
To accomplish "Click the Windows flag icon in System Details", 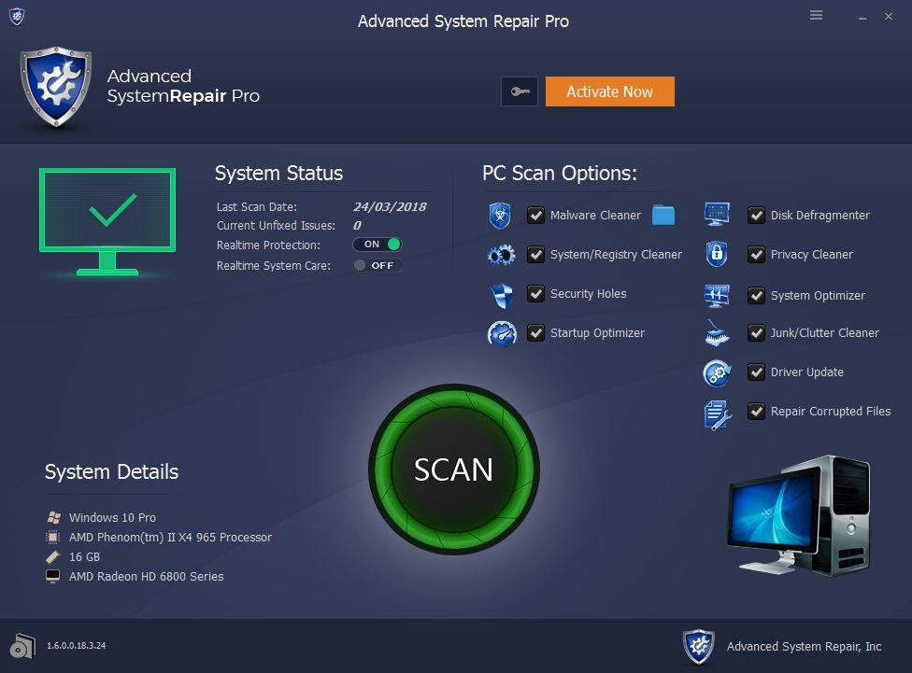I will coord(53,517).
